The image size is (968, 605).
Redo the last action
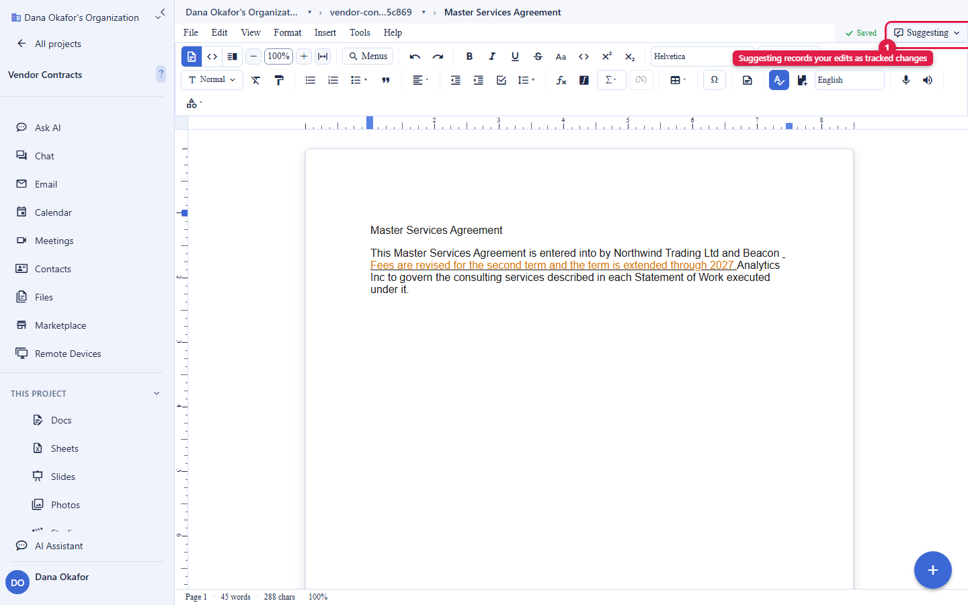tap(438, 56)
